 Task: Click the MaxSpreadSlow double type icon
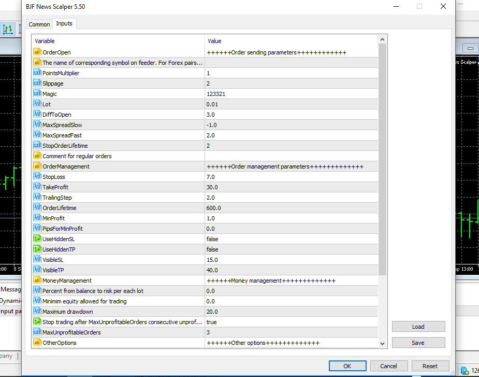click(37, 125)
